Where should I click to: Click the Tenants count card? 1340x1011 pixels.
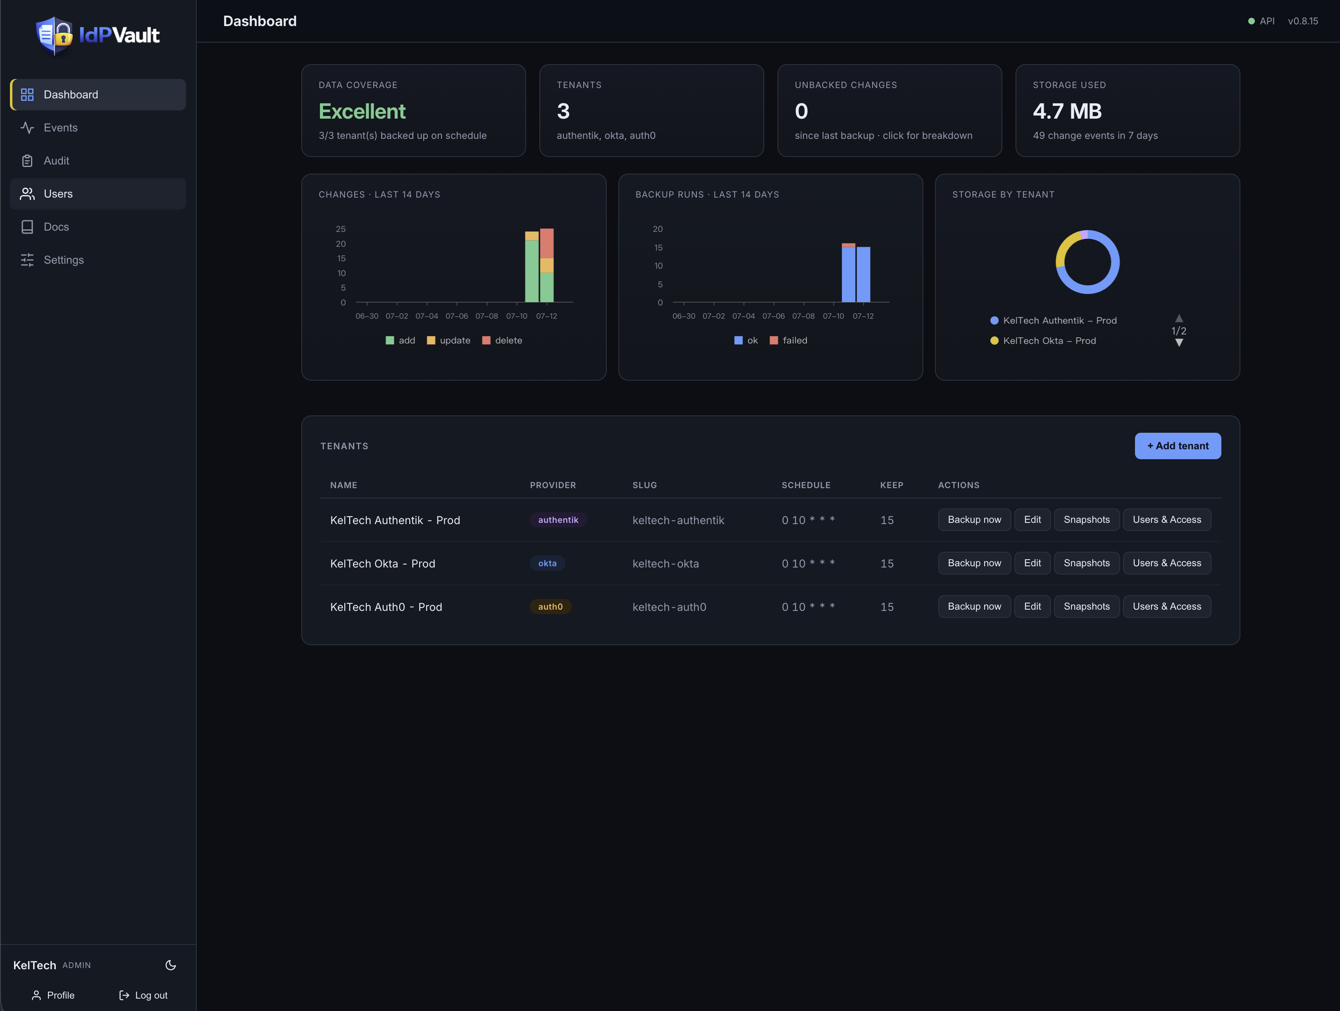click(651, 111)
